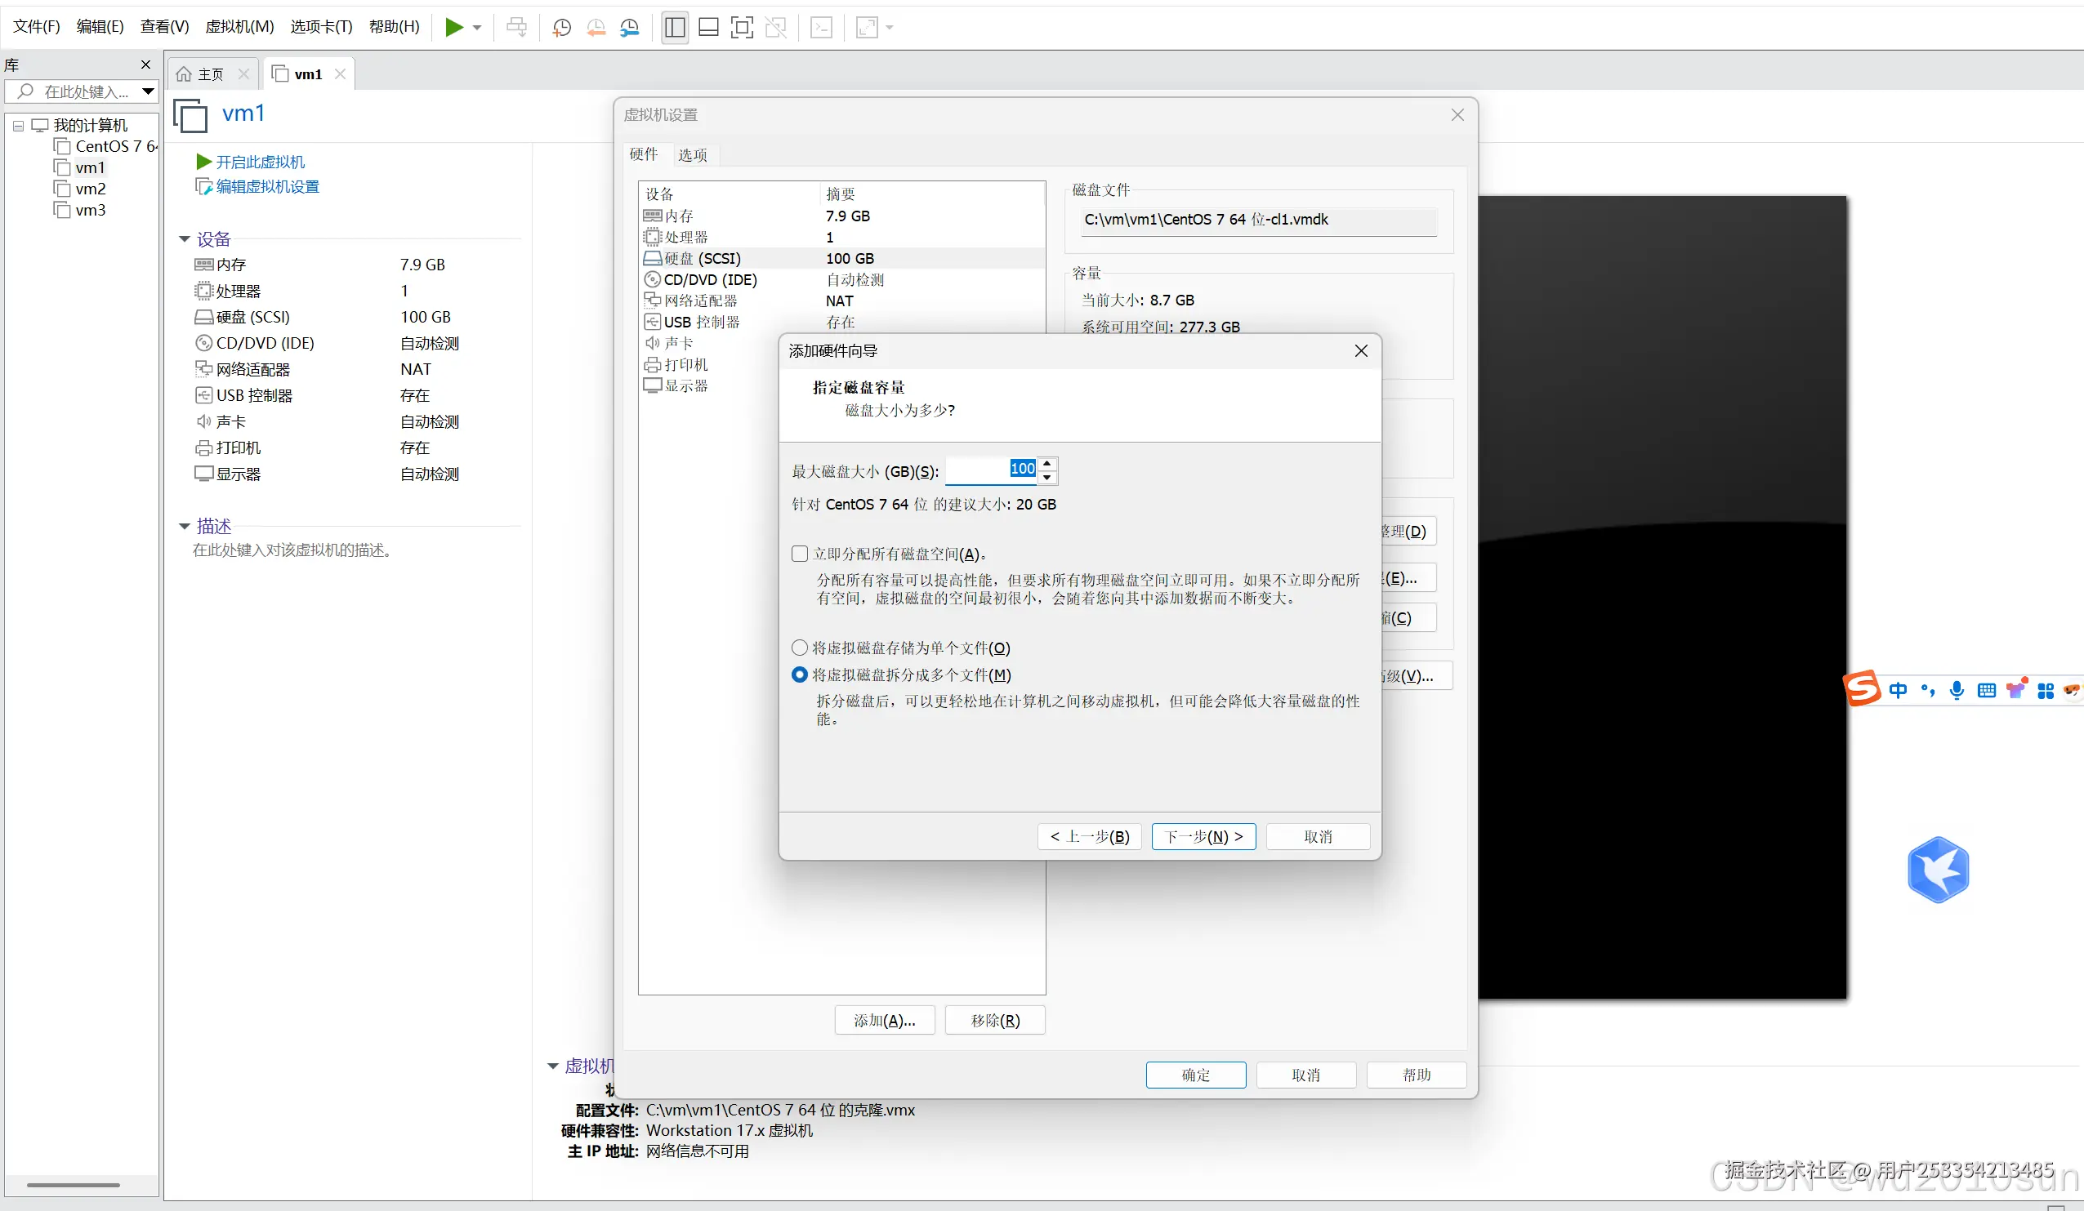Click the Sogou input method S icon
Viewport: 2084px width, 1211px height.
(x=1862, y=688)
